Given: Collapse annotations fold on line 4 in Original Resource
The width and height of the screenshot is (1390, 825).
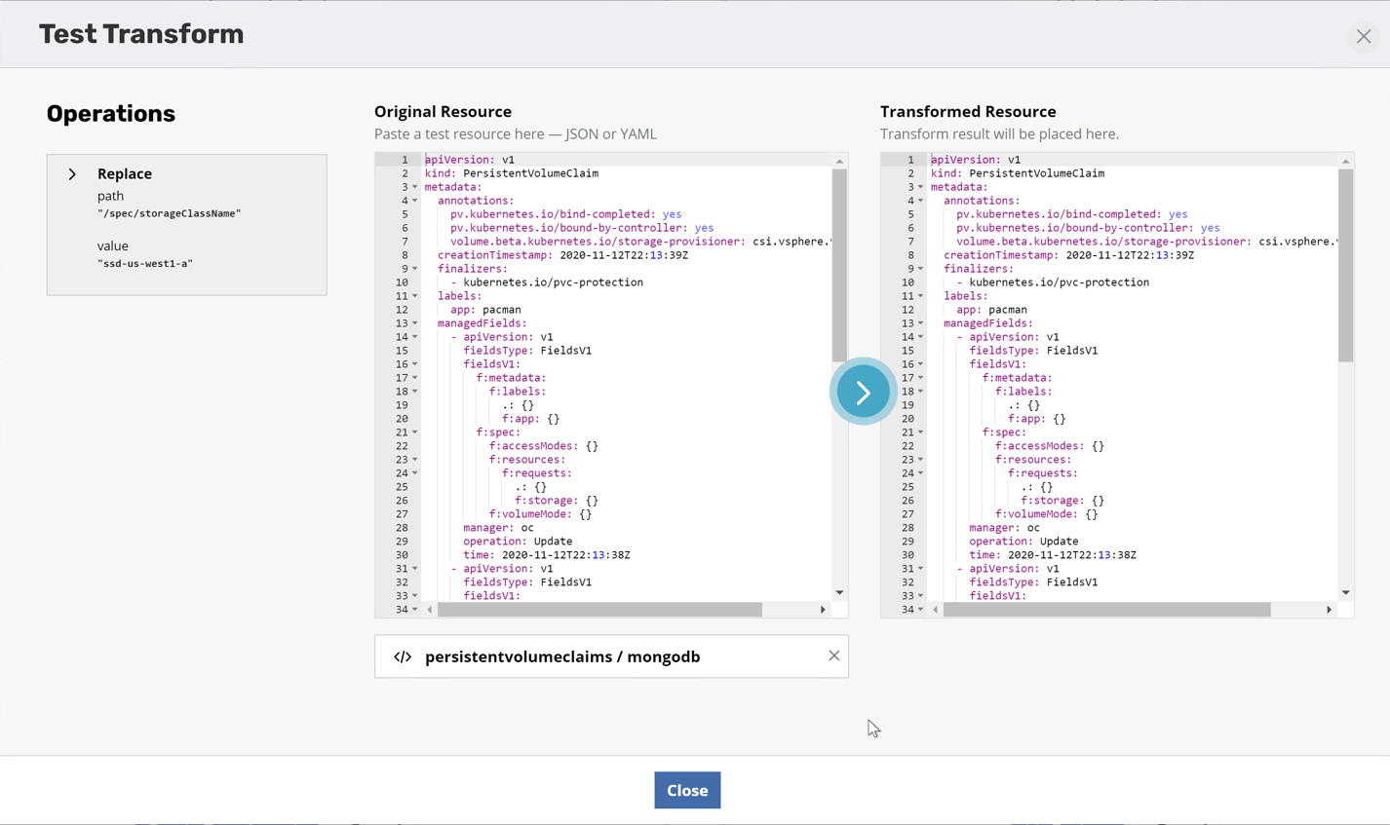Looking at the screenshot, I should coord(414,201).
